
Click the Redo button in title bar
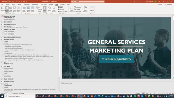click(19, 2)
